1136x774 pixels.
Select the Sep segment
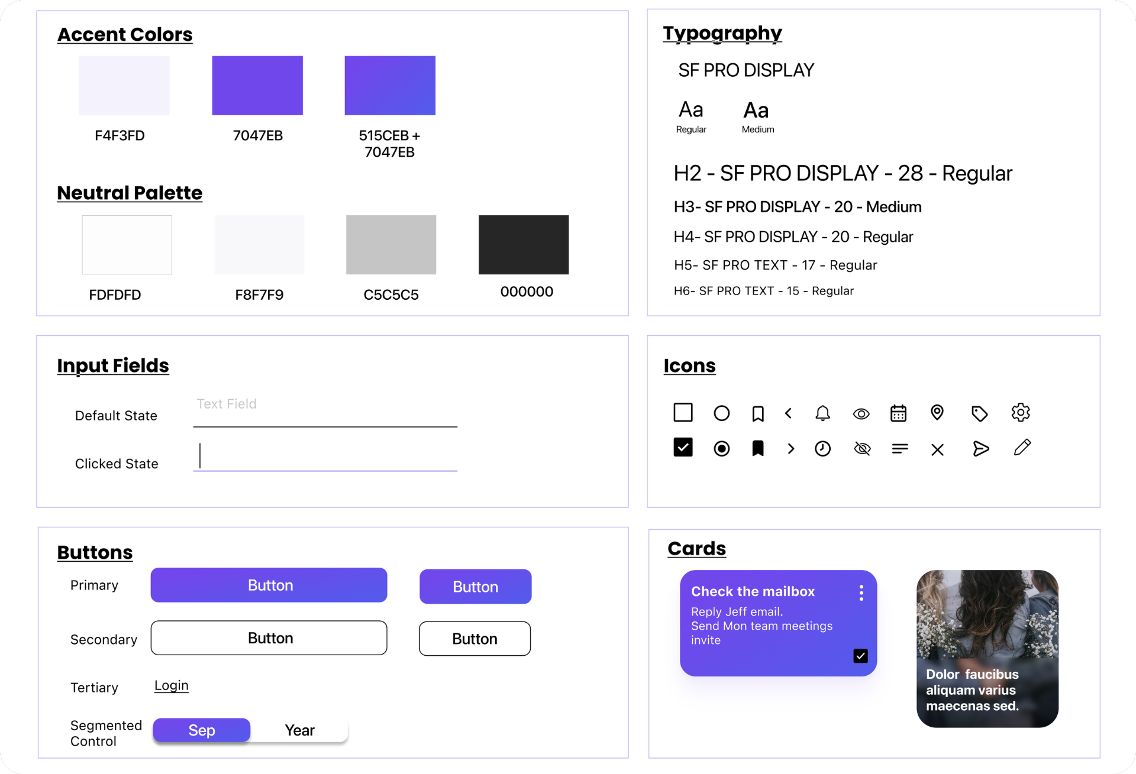[x=202, y=730]
